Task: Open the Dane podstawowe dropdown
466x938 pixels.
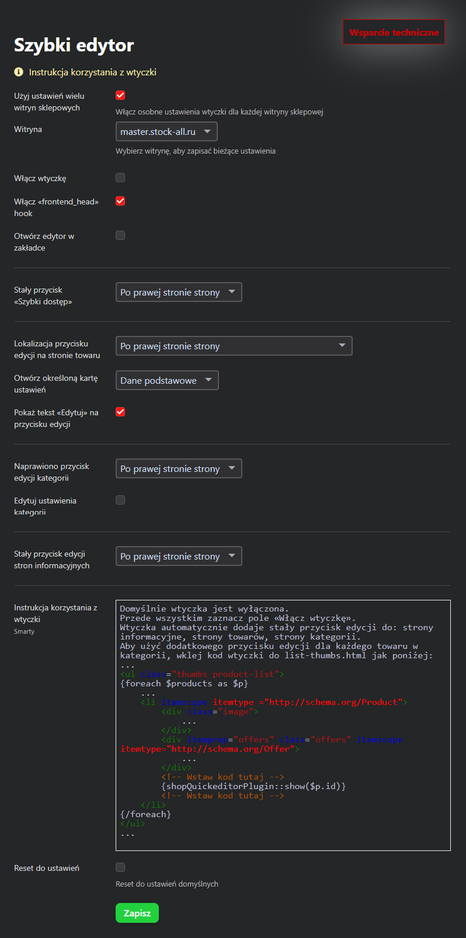Action: coord(167,381)
